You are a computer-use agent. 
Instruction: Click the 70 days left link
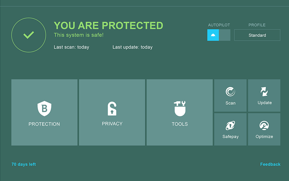23,164
